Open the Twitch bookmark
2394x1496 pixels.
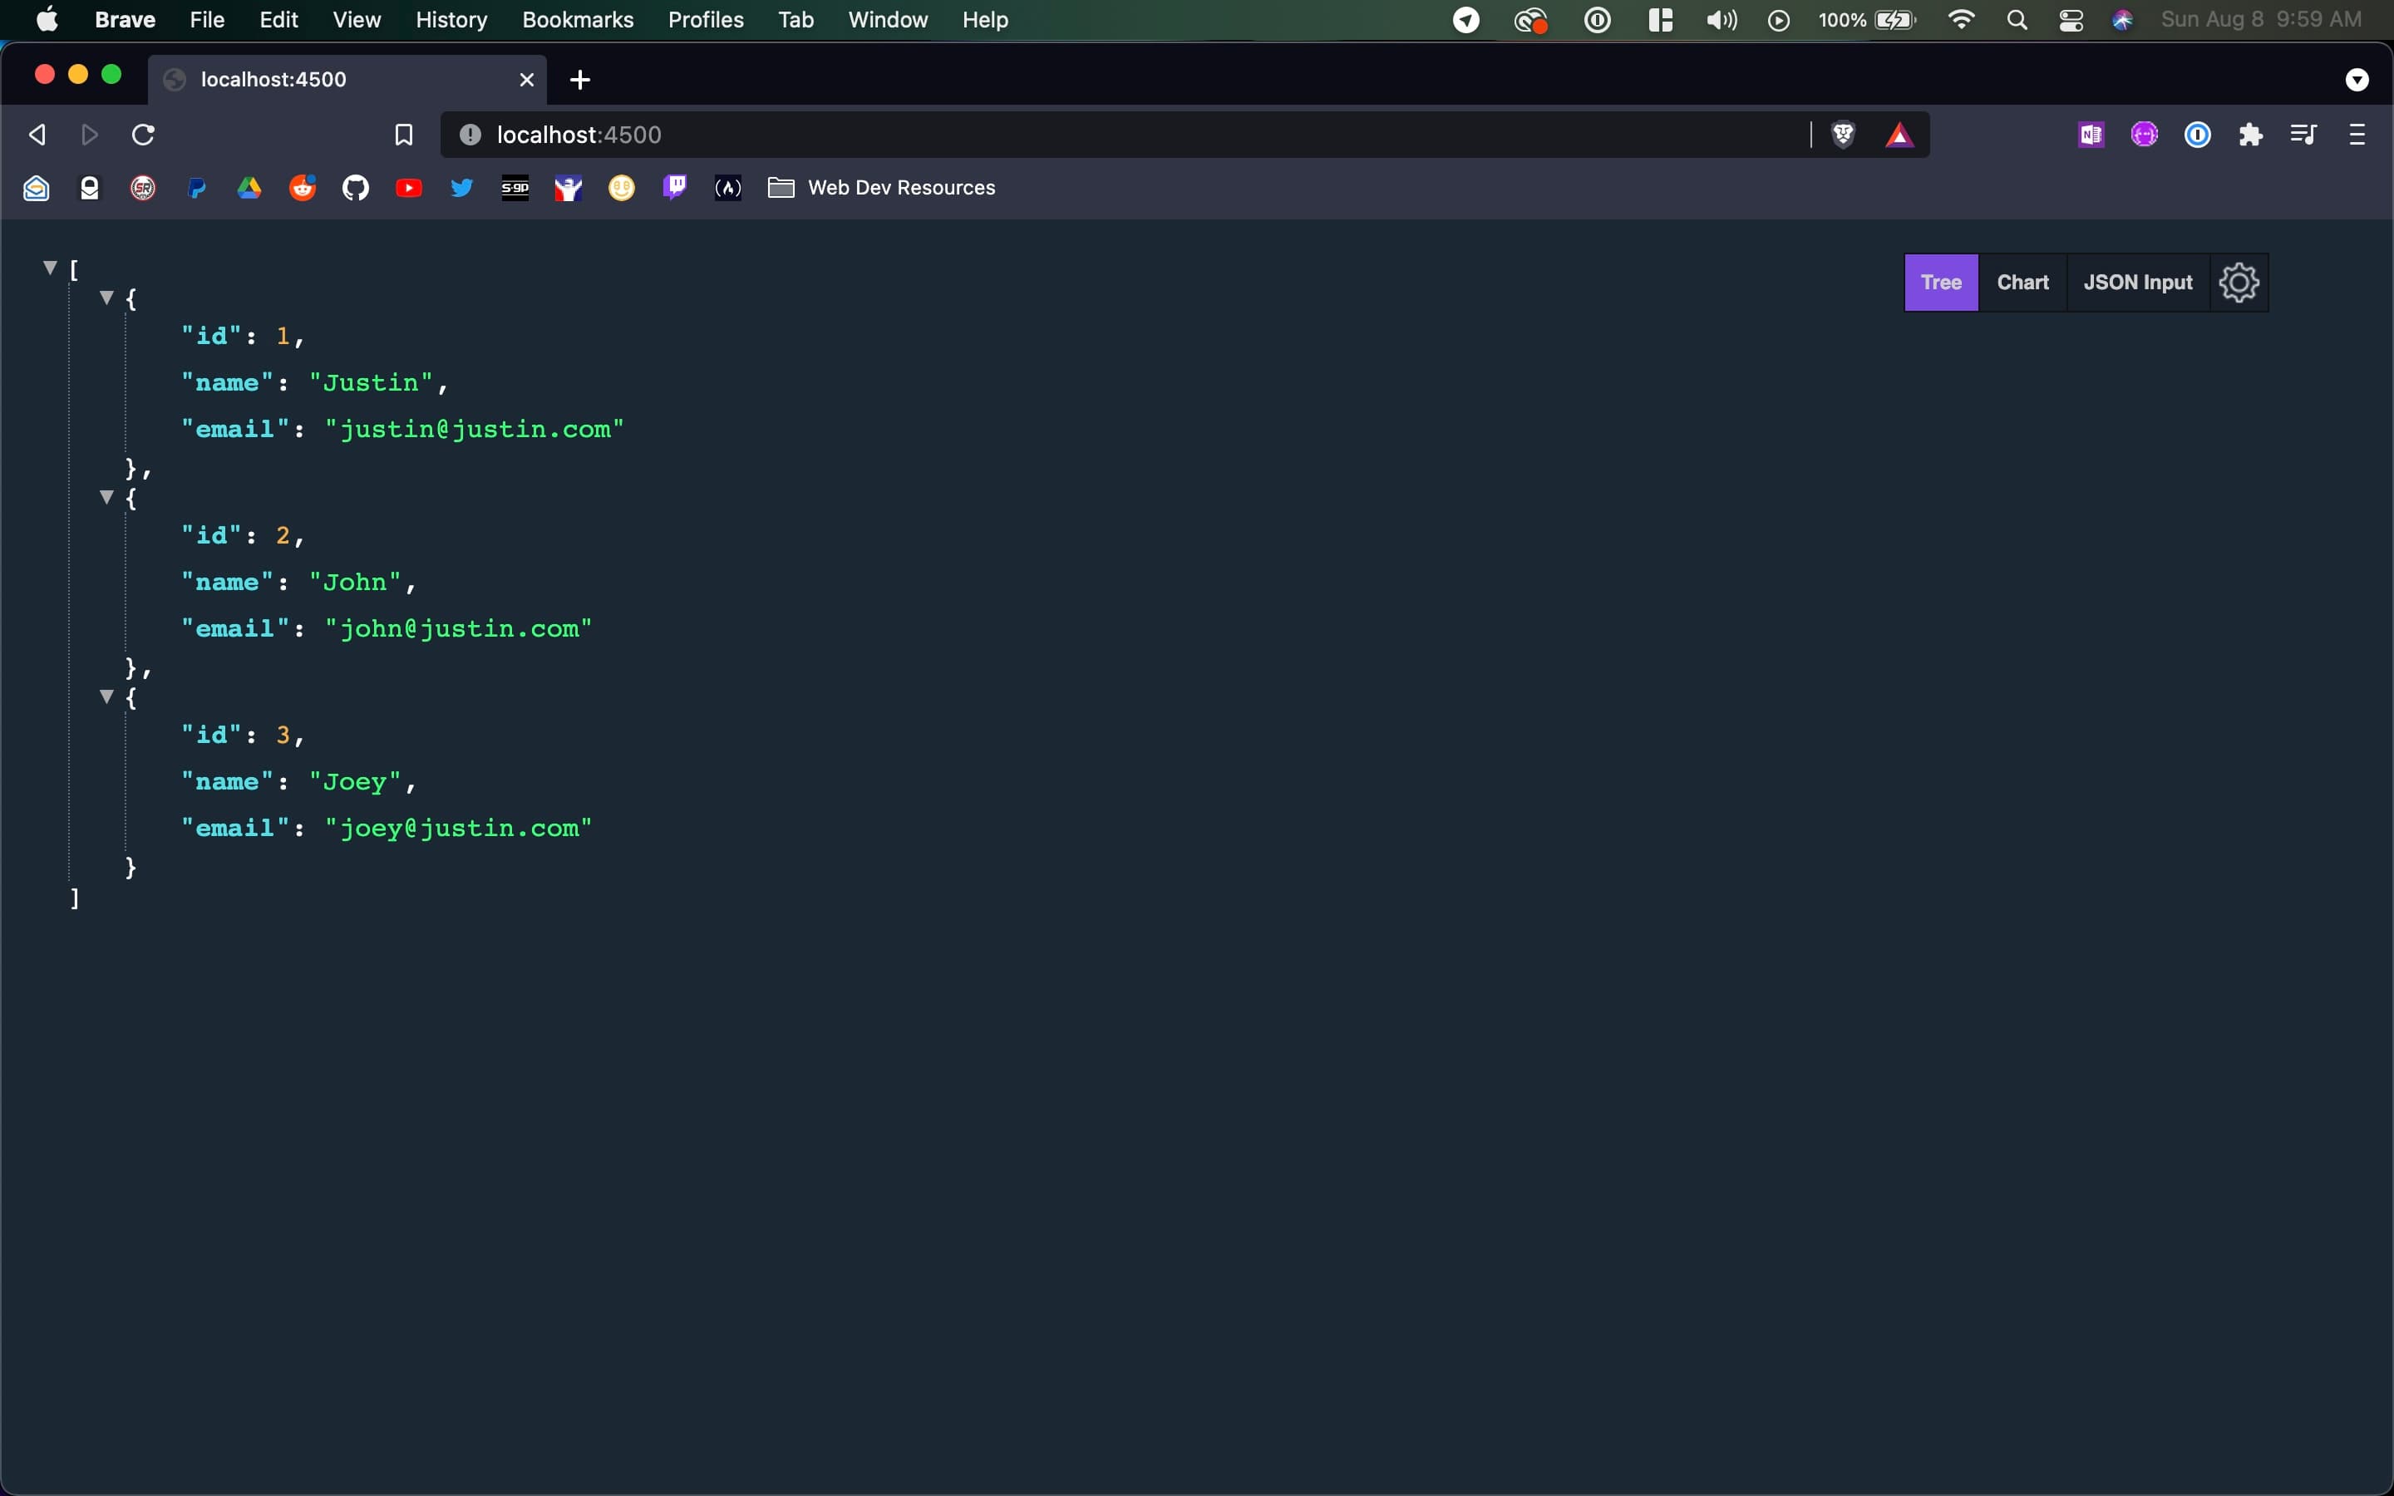coord(673,187)
